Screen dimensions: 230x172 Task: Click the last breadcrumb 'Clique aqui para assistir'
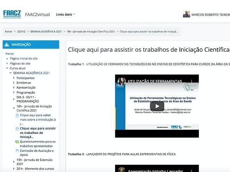(149, 31)
